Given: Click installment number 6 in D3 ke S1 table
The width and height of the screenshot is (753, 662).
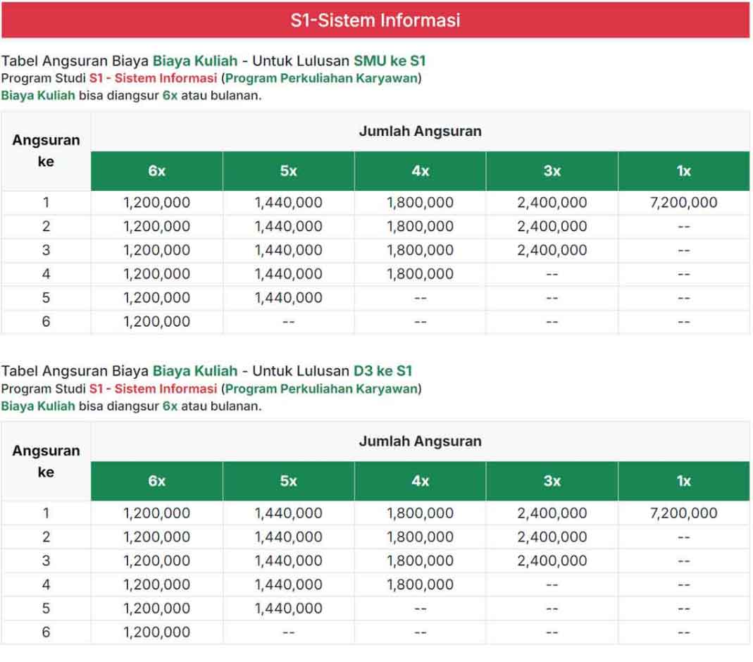Looking at the screenshot, I should pyautogui.click(x=46, y=632).
